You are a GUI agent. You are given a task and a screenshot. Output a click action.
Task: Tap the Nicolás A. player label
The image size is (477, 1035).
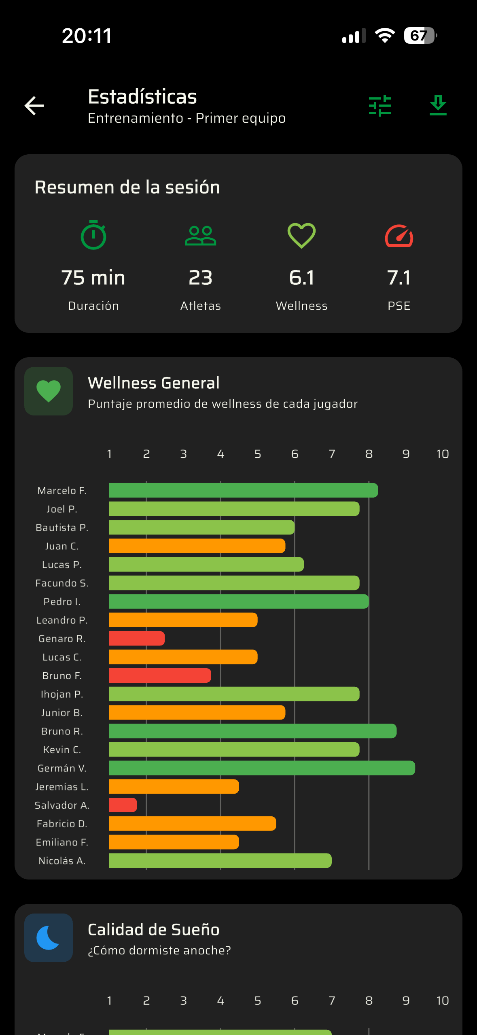(x=62, y=861)
